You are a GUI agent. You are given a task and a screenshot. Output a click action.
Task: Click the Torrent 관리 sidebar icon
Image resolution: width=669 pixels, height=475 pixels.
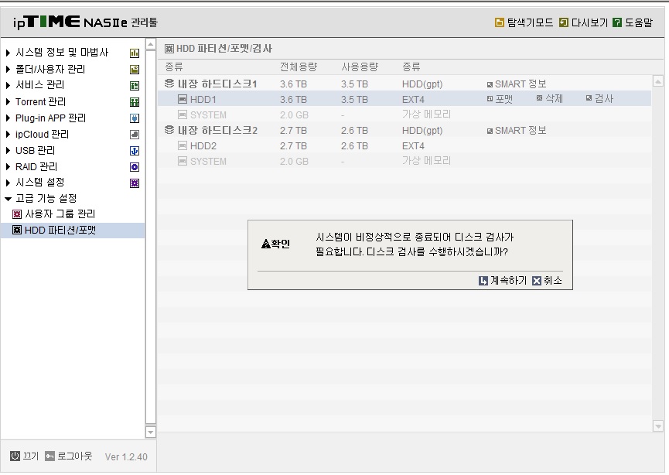(x=135, y=102)
